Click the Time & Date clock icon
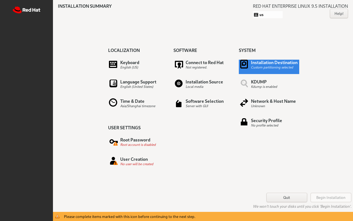Image resolution: width=353 pixels, height=221 pixels. tap(113, 102)
